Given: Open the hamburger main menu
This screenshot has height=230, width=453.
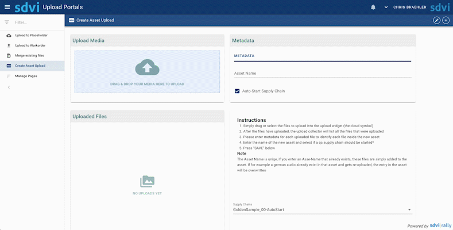Looking at the screenshot, I should pyautogui.click(x=7, y=7).
